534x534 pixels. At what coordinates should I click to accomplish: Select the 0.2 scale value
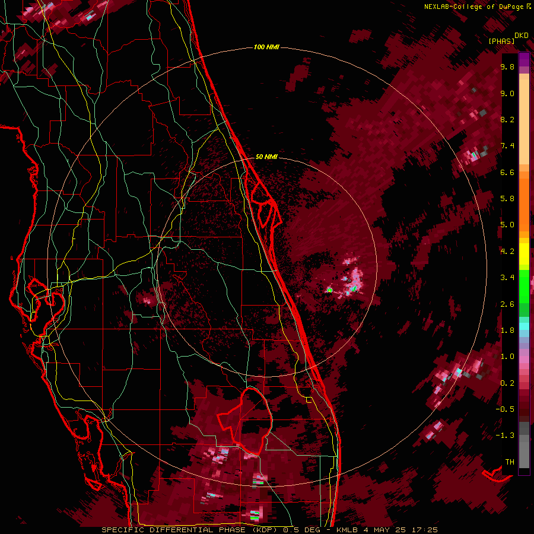coord(507,383)
